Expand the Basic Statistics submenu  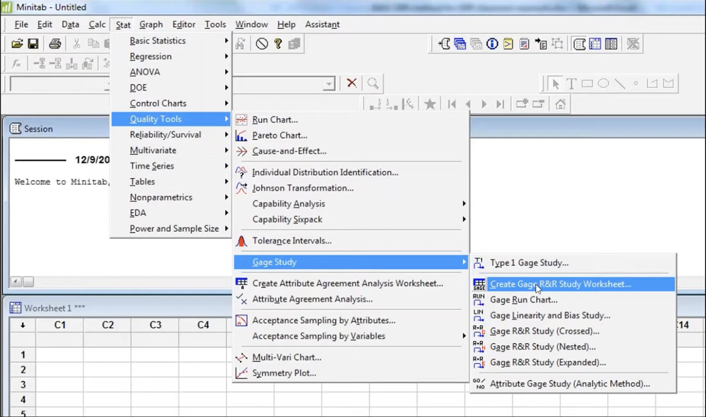coord(172,41)
